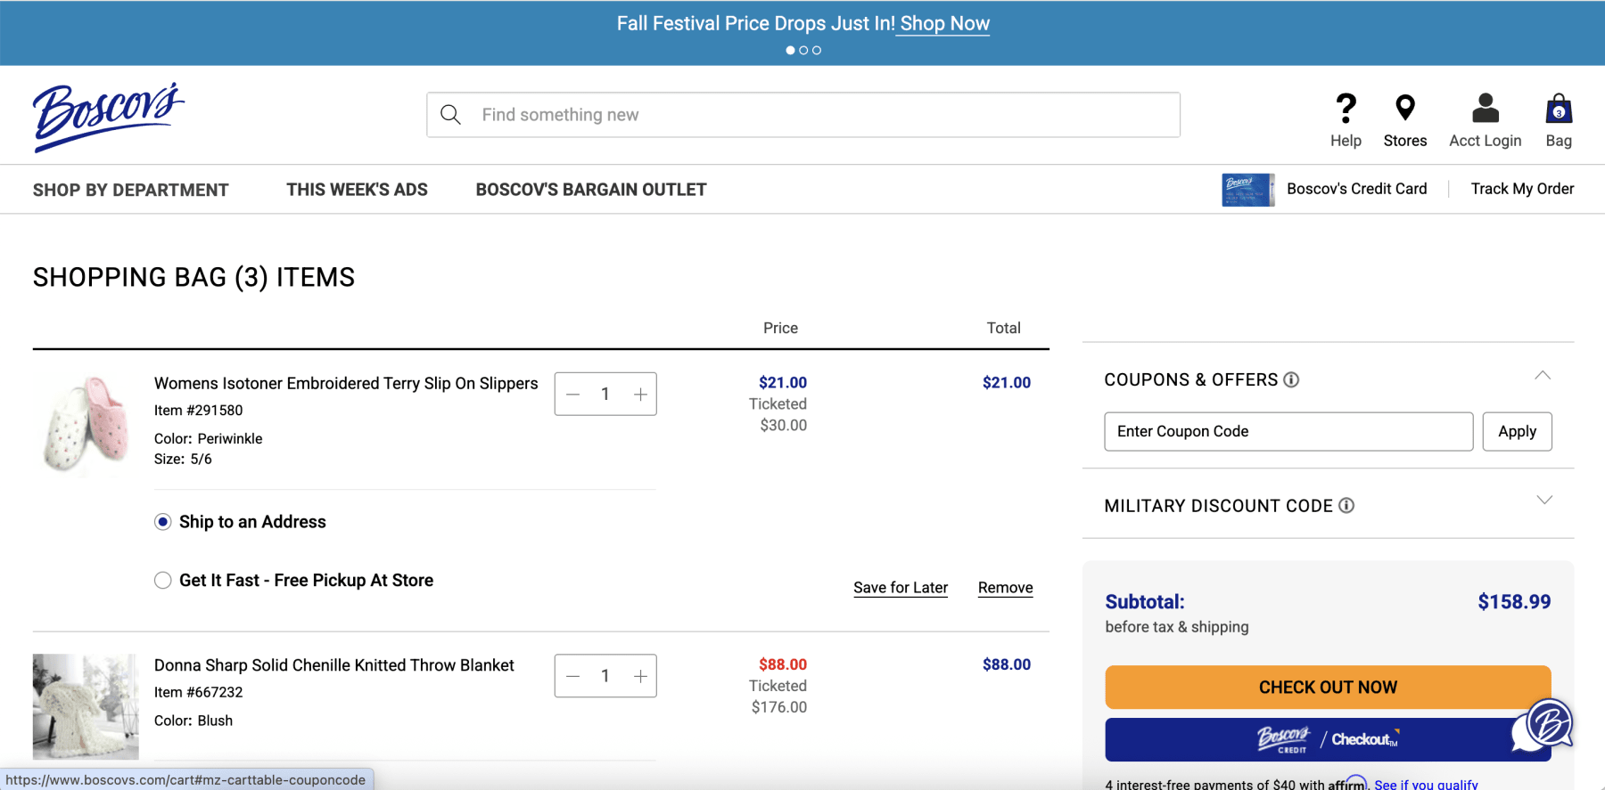This screenshot has width=1605, height=790.
Task: Select Get It Fast Free Pickup option
Action: click(x=163, y=581)
